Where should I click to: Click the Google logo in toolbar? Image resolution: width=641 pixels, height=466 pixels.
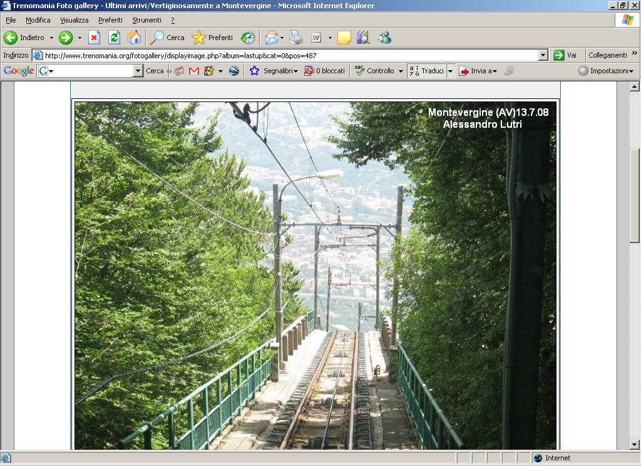point(18,71)
